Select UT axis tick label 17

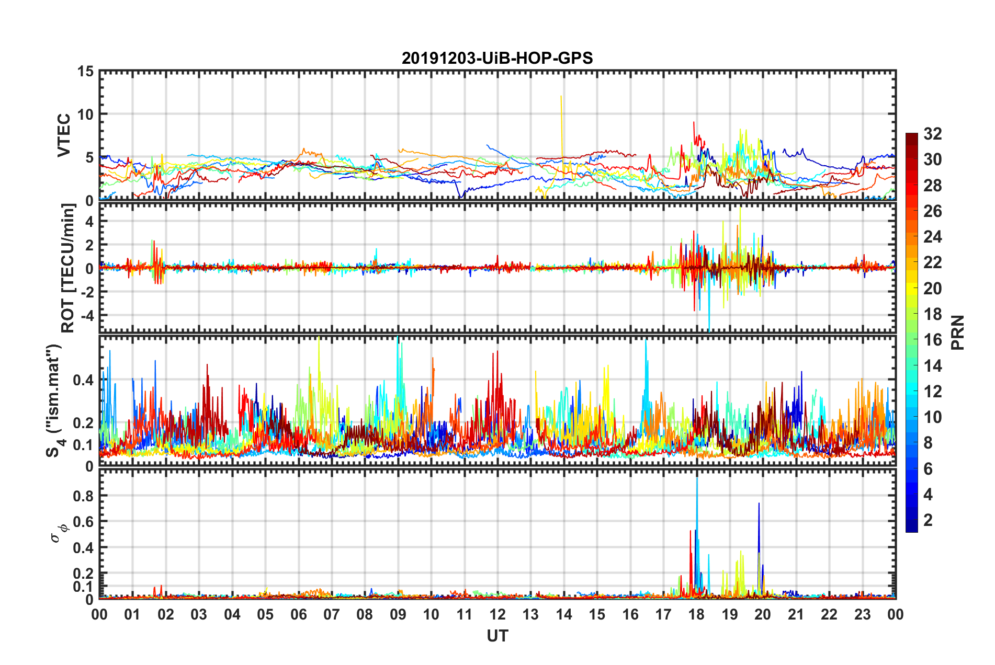tap(663, 614)
